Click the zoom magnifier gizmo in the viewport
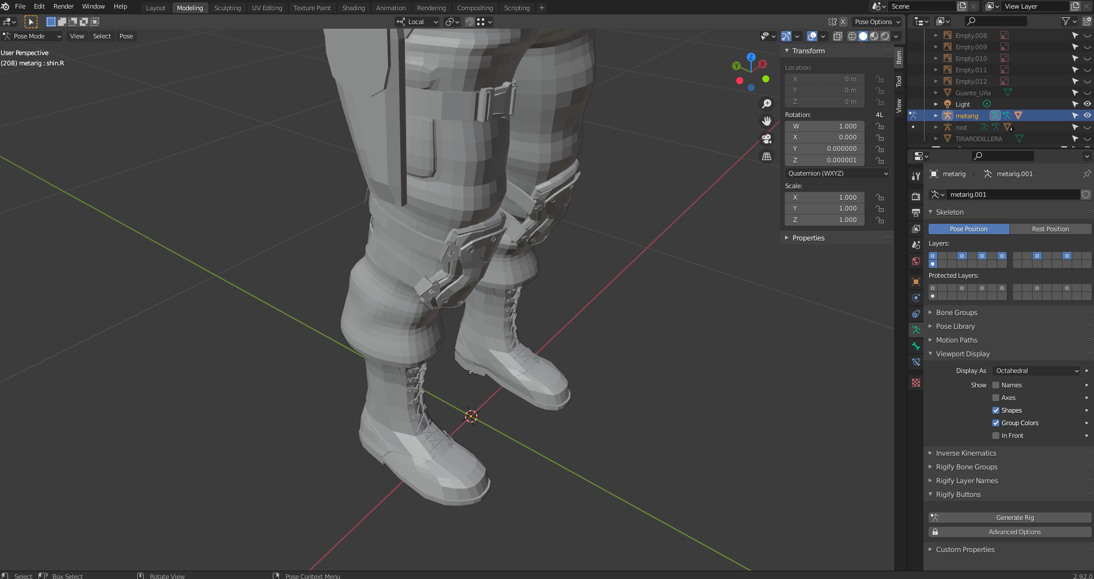Screen dimensions: 1094x579 coord(767,104)
